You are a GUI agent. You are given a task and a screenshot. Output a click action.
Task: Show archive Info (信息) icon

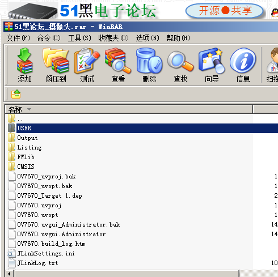point(243,65)
